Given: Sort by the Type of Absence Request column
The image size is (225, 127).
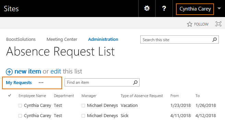Looking at the screenshot, I should pos(142,96).
